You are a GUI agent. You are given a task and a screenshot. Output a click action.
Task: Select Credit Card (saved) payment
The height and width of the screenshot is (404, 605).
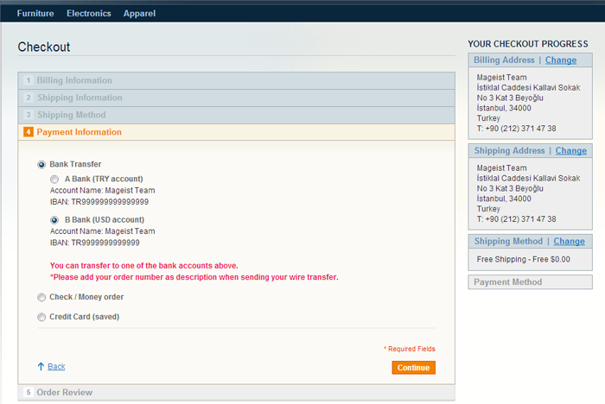click(x=41, y=317)
